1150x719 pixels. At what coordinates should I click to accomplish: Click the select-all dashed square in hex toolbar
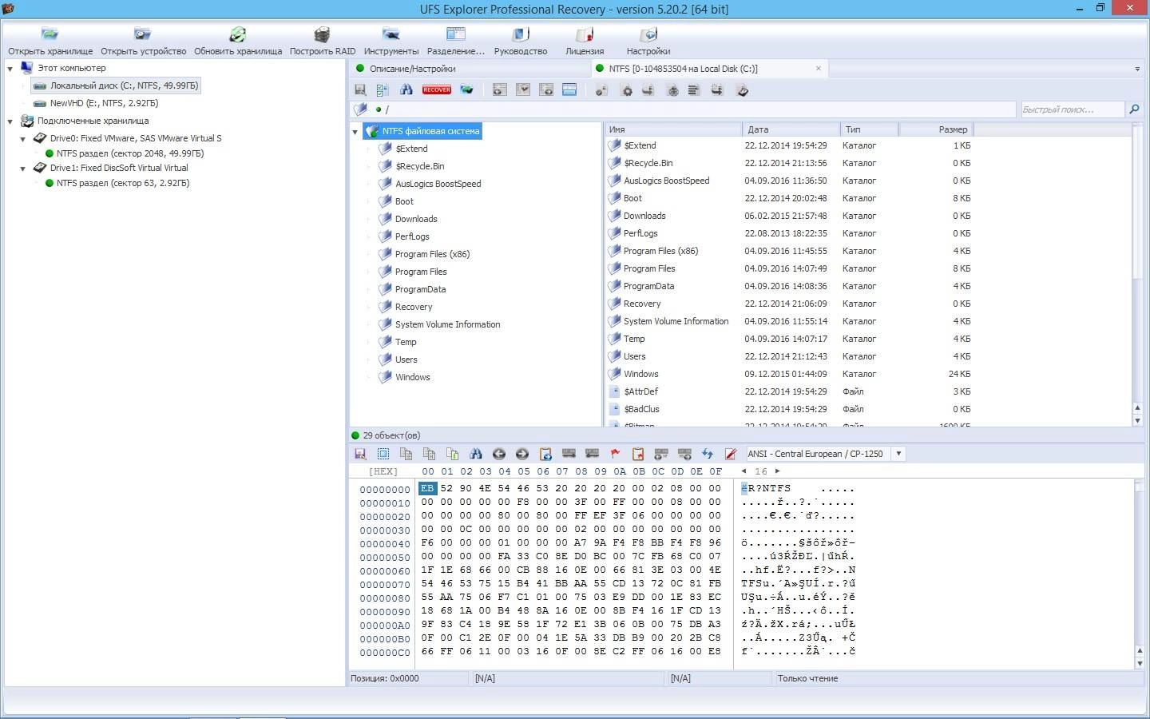point(383,454)
